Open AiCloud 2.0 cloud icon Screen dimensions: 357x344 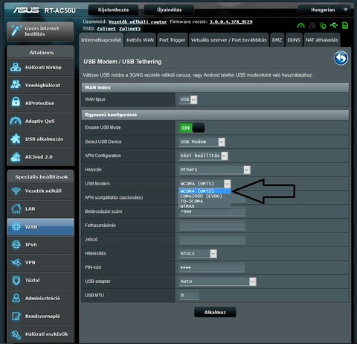(x=16, y=157)
